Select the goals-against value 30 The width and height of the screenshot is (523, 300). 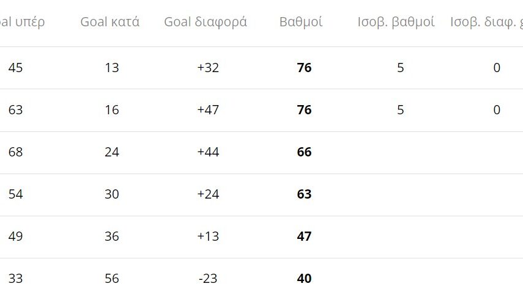coord(111,194)
